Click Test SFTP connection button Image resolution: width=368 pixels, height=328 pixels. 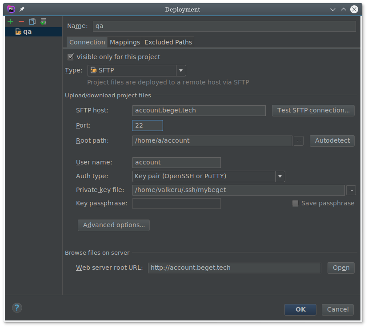tap(313, 111)
